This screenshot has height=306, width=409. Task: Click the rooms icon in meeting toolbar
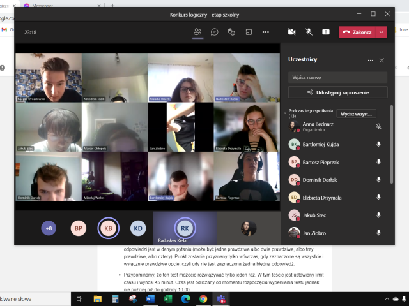(249, 32)
